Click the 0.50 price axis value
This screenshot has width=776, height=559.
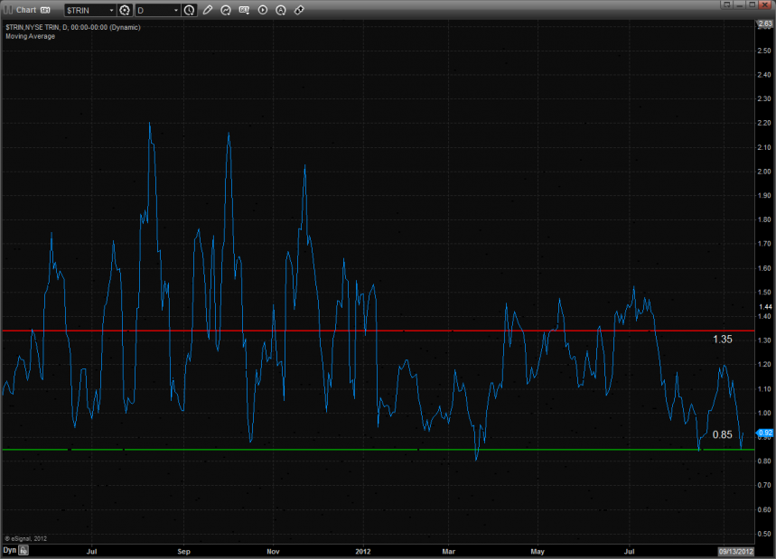point(764,534)
